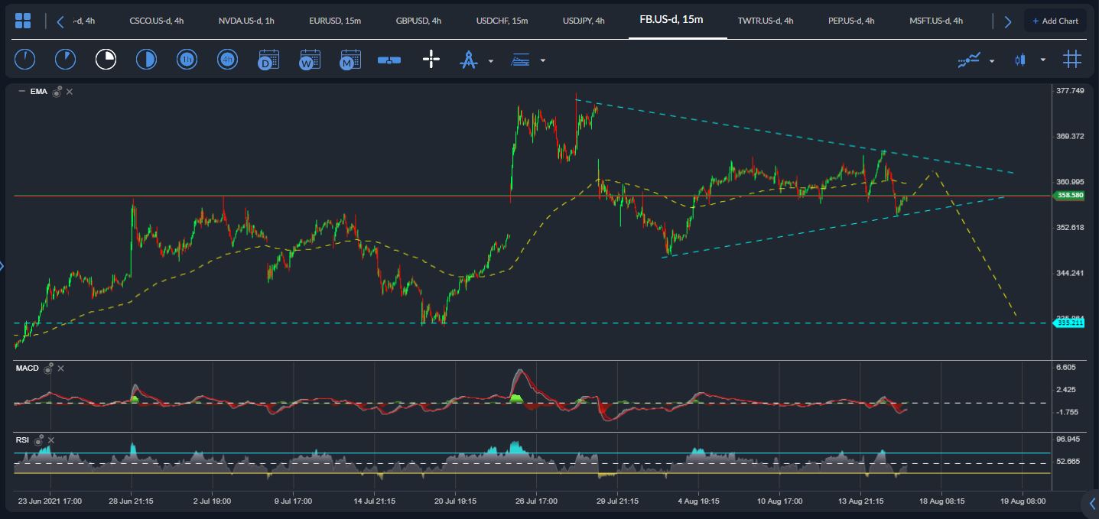Remove the MACD indicator
The height and width of the screenshot is (519, 1099).
pos(61,368)
